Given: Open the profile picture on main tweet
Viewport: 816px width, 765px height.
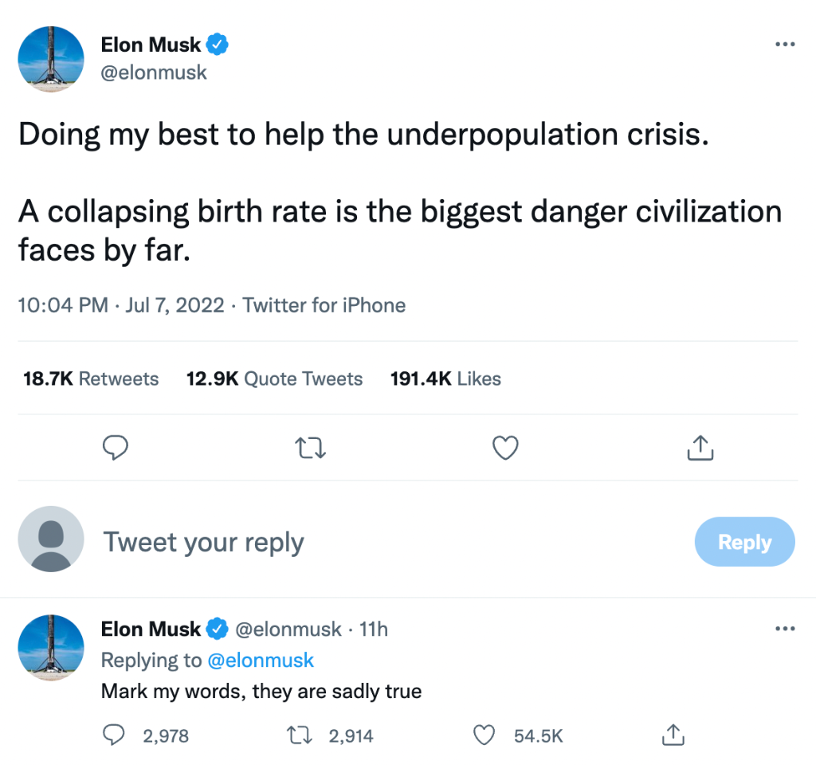Looking at the screenshot, I should pos(51,59).
